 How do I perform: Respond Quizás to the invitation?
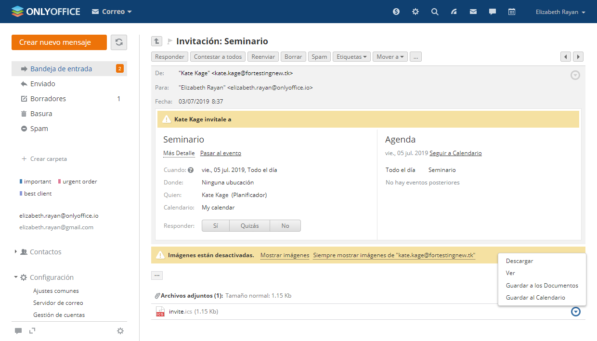[249, 226]
